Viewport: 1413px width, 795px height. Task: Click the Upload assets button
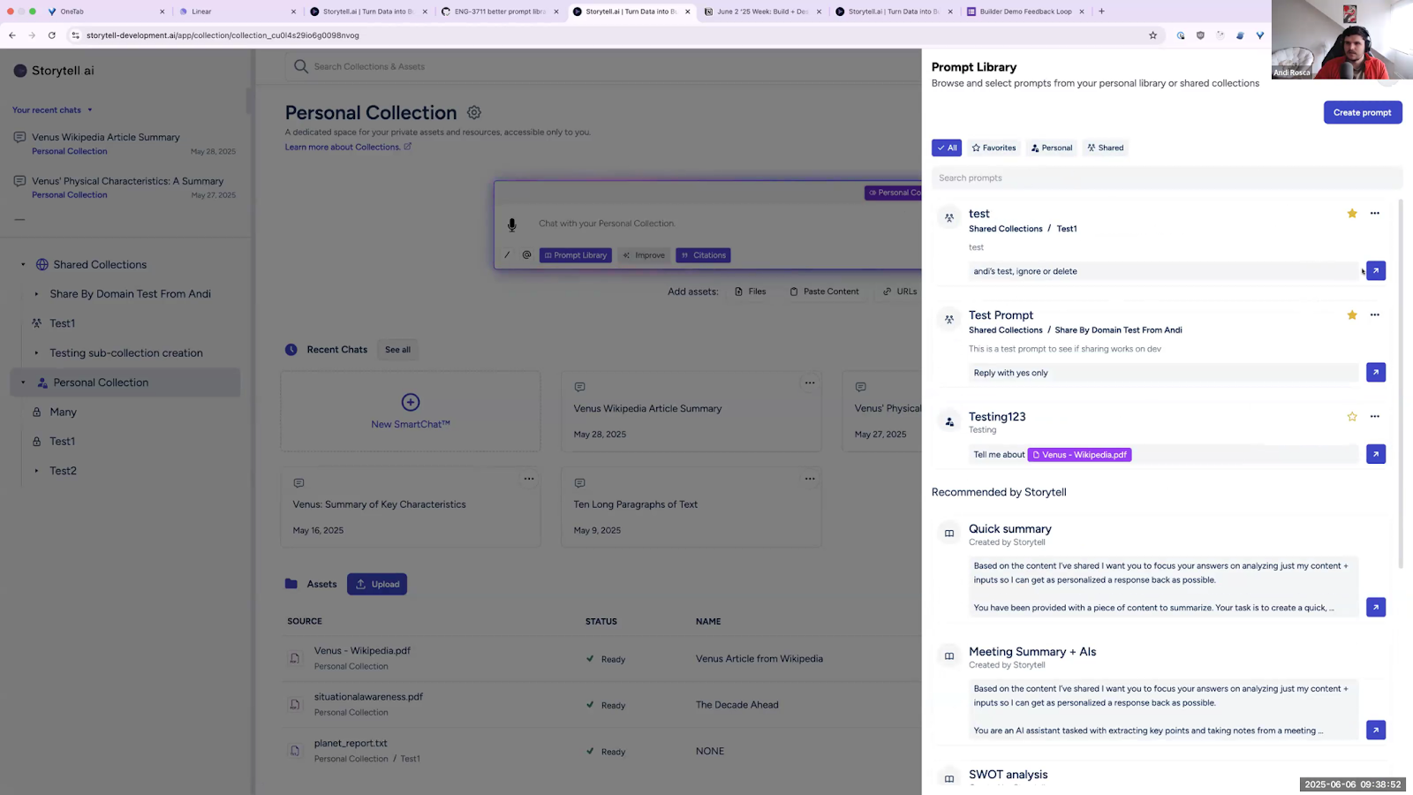coord(377,584)
